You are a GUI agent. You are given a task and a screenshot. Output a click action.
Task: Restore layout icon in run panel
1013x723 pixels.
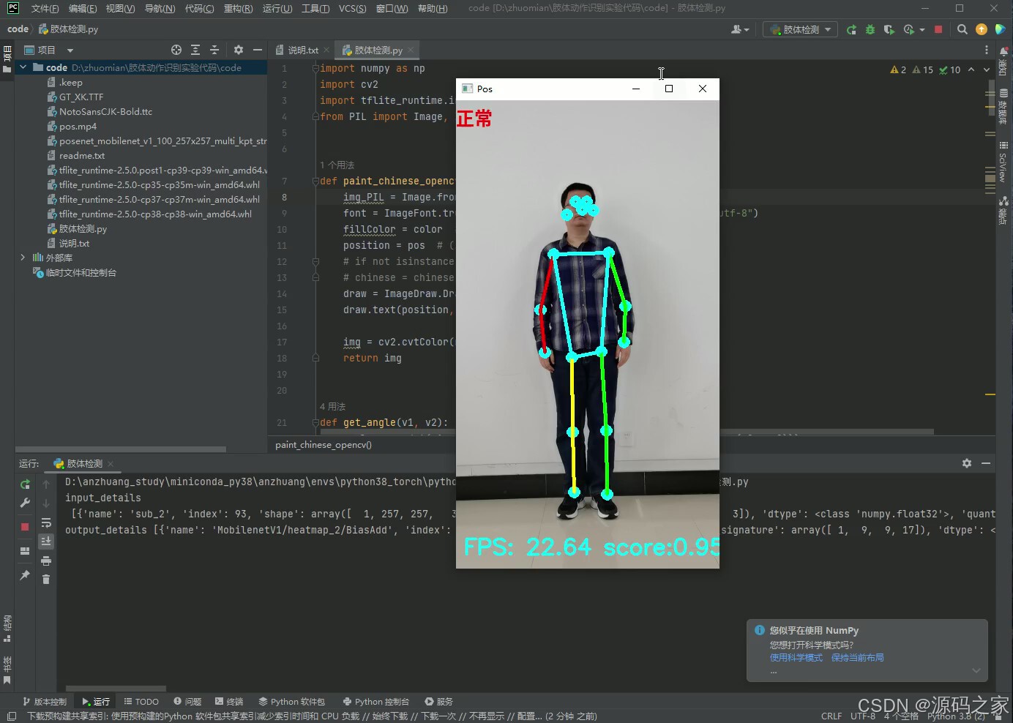25,550
